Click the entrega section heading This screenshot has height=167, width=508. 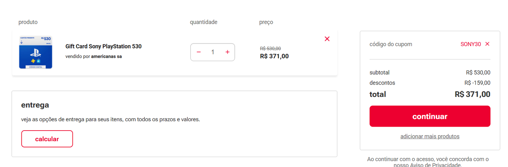pyautogui.click(x=35, y=105)
